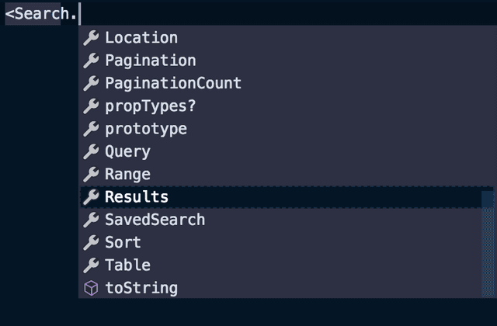This screenshot has height=326, width=497.
Task: Click the wrench icon beside Location
Action: click(91, 38)
